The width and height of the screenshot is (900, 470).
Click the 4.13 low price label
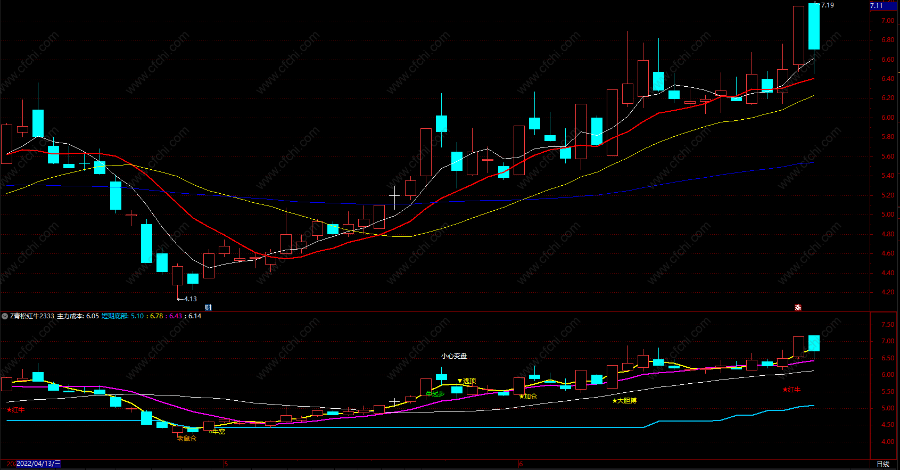(x=191, y=299)
